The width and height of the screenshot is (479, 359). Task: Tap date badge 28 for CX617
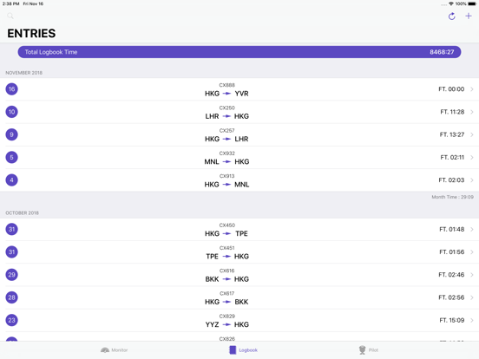(x=11, y=297)
